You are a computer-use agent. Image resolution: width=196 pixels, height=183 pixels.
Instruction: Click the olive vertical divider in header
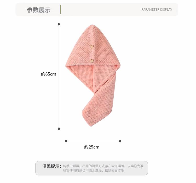pyautogui.click(x=61, y=9)
